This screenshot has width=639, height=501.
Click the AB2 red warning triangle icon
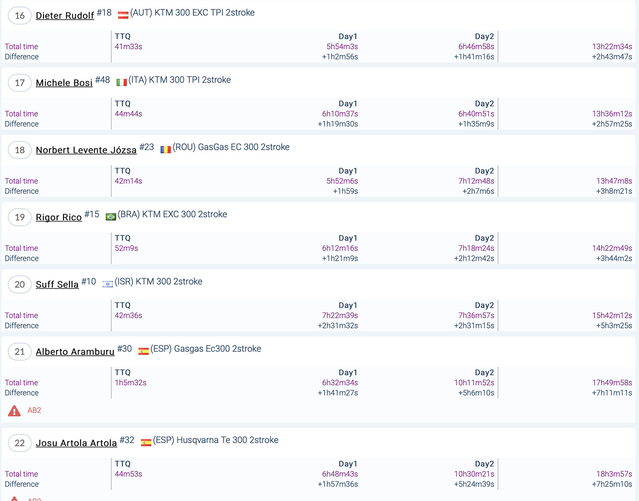pyautogui.click(x=14, y=411)
